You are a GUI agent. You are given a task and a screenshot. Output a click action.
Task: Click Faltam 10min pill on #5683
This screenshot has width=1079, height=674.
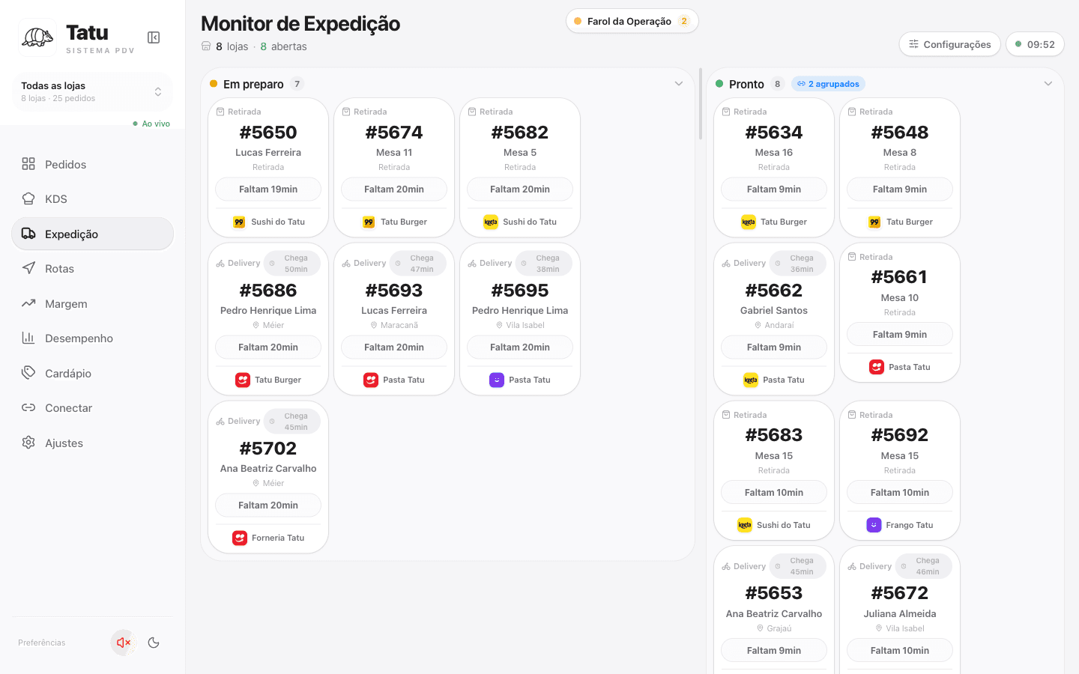tap(774, 492)
